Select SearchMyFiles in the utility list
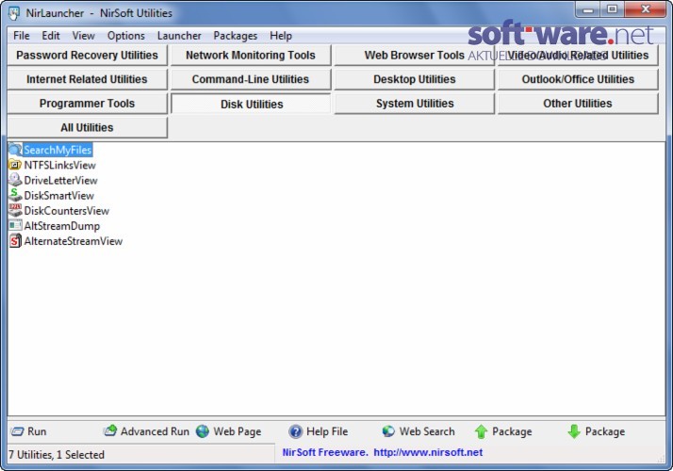This screenshot has height=471, width=673. click(x=57, y=150)
